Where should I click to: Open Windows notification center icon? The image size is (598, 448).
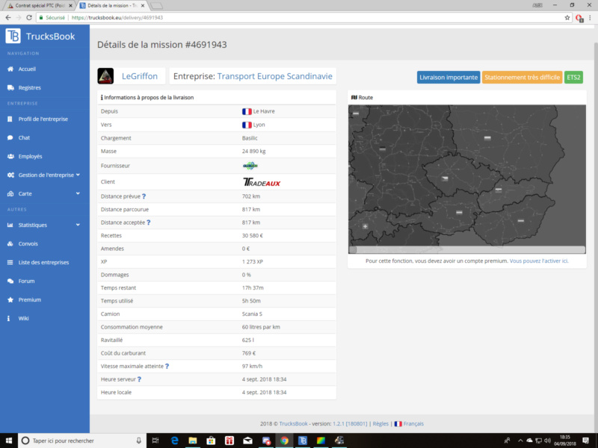coord(586,441)
